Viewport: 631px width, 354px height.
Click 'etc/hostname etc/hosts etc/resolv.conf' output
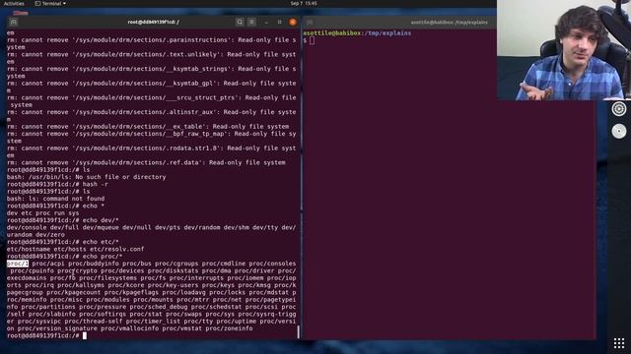tap(75, 249)
